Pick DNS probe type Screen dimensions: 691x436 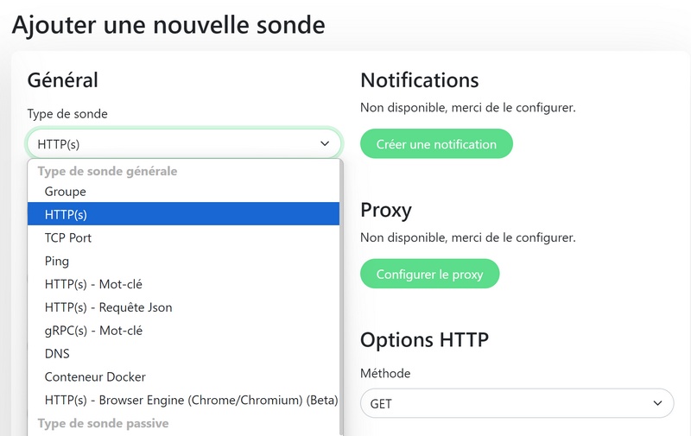click(x=57, y=354)
